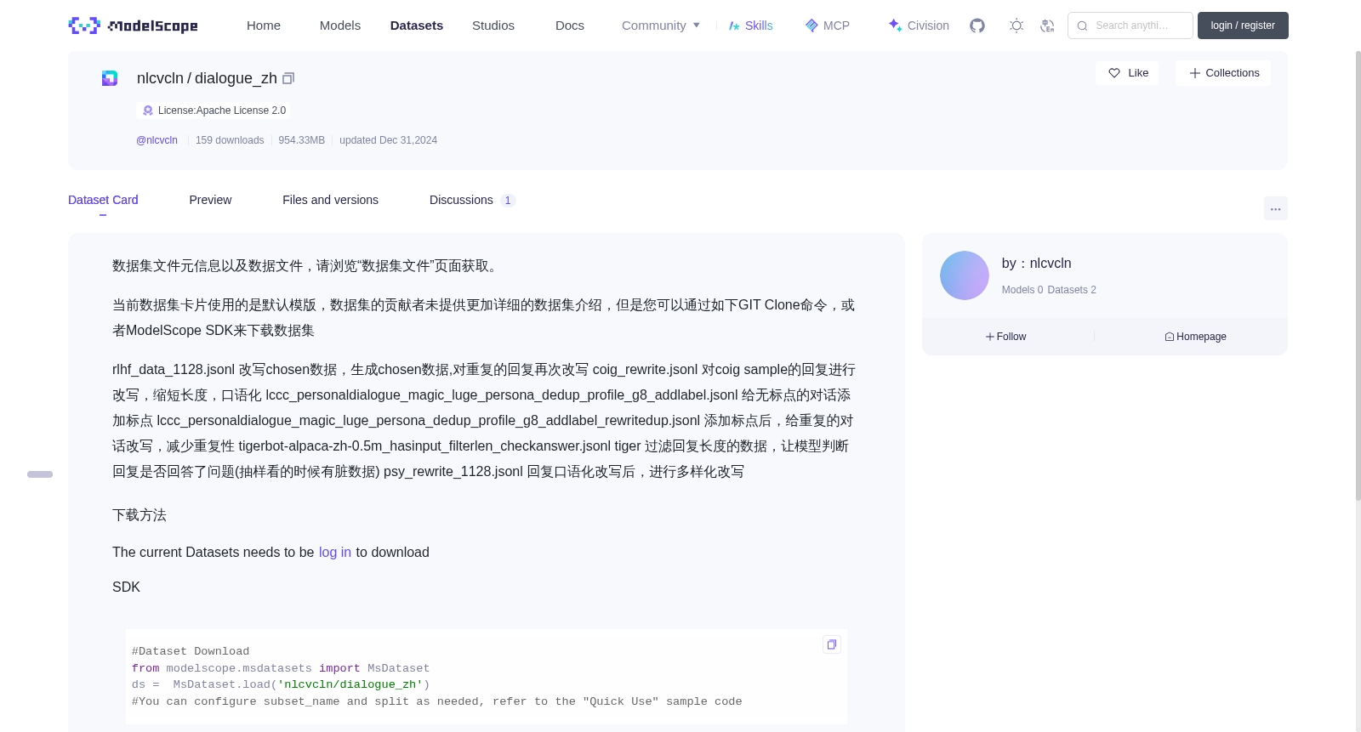The image size is (1361, 732).
Task: Go to the Home page
Action: [x=264, y=26]
